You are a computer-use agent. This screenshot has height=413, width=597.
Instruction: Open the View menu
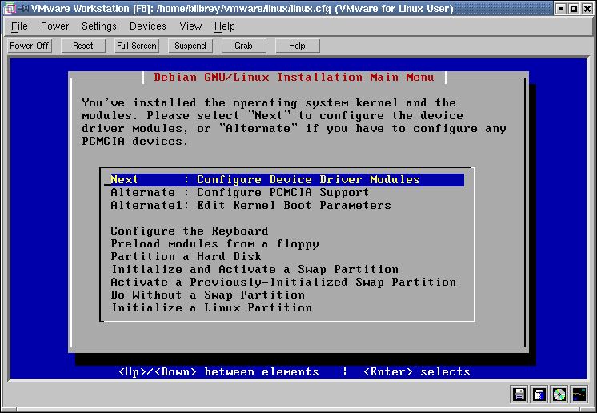[190, 26]
